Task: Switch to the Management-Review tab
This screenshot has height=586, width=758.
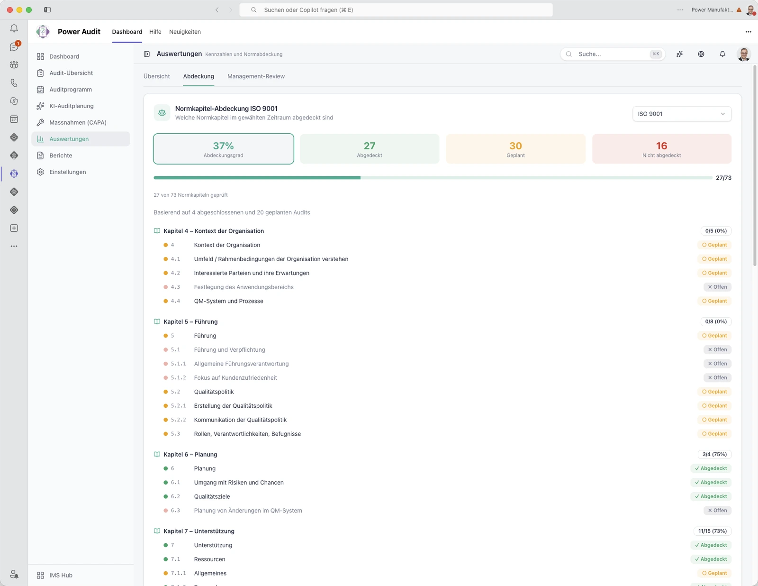Action: pyautogui.click(x=256, y=76)
